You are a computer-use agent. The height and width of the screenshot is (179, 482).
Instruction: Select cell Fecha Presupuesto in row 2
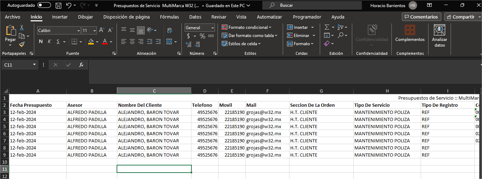(38, 105)
